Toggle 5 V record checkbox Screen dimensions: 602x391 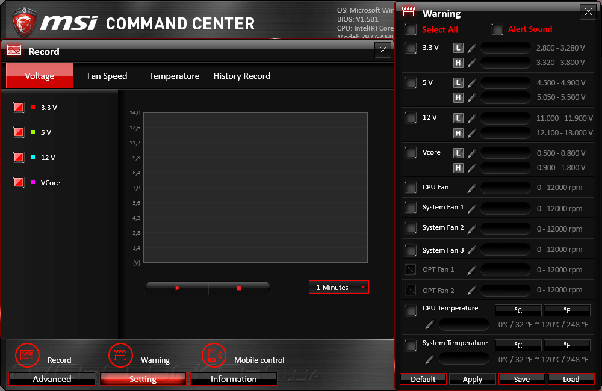pos(19,132)
